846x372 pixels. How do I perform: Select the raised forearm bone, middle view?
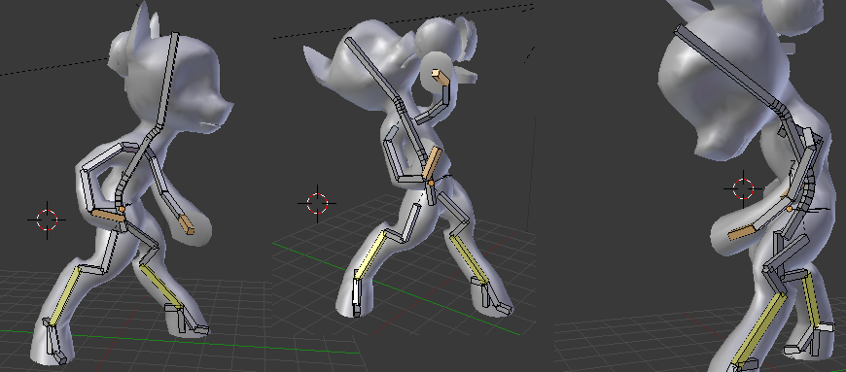pyautogui.click(x=444, y=96)
